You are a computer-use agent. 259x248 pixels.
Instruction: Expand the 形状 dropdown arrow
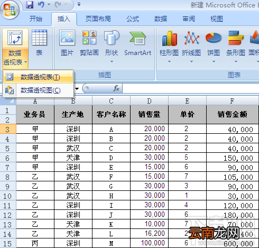112,61
